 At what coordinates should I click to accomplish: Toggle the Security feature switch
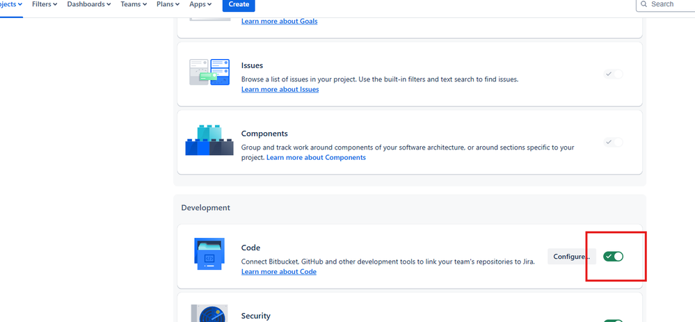[613, 321]
